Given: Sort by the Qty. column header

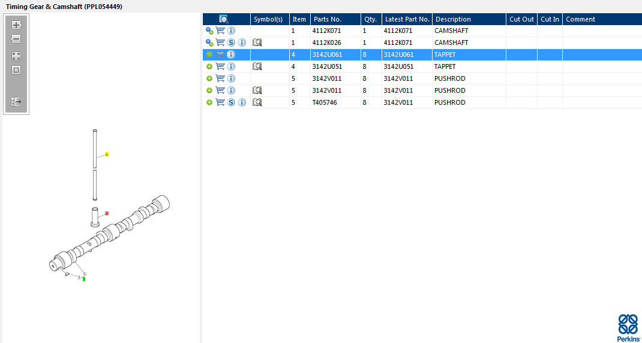Looking at the screenshot, I should tap(371, 19).
